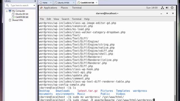The image size is (180, 101).
Task: Maximize the darren@localhost terminal window
Action: (x=167, y=13)
